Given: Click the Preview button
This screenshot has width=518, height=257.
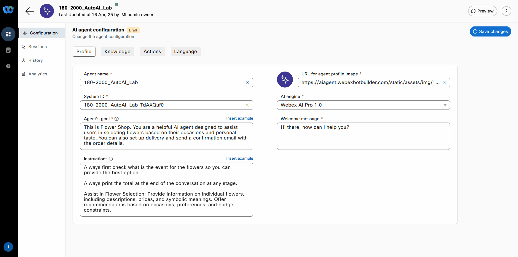Looking at the screenshot, I should coord(482,11).
